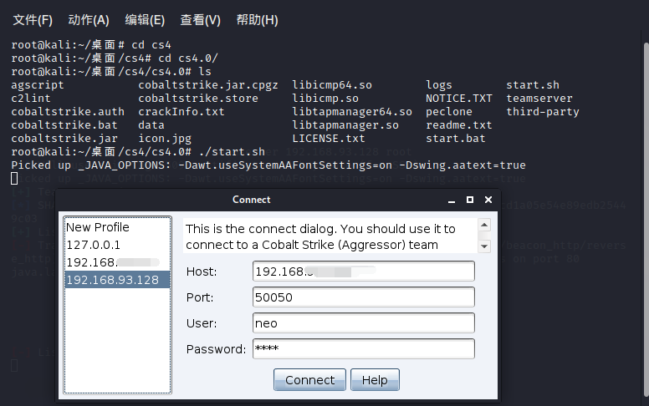Click the readme.txt file name
This screenshot has height=406, width=649.
point(459,125)
